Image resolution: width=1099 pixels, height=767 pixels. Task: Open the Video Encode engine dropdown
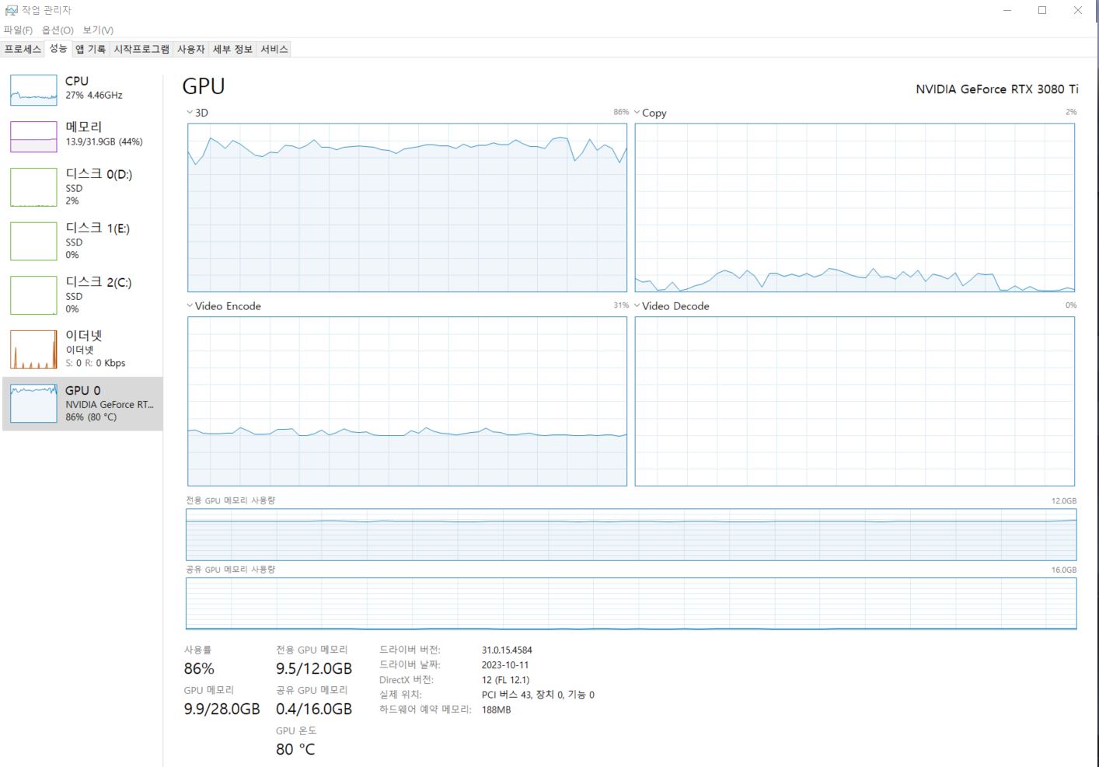(x=190, y=305)
